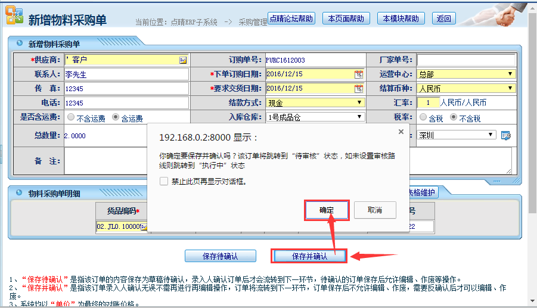The width and height of the screenshot is (537, 308).
Task: Open the 本模块帮助 button
Action: 401,18
